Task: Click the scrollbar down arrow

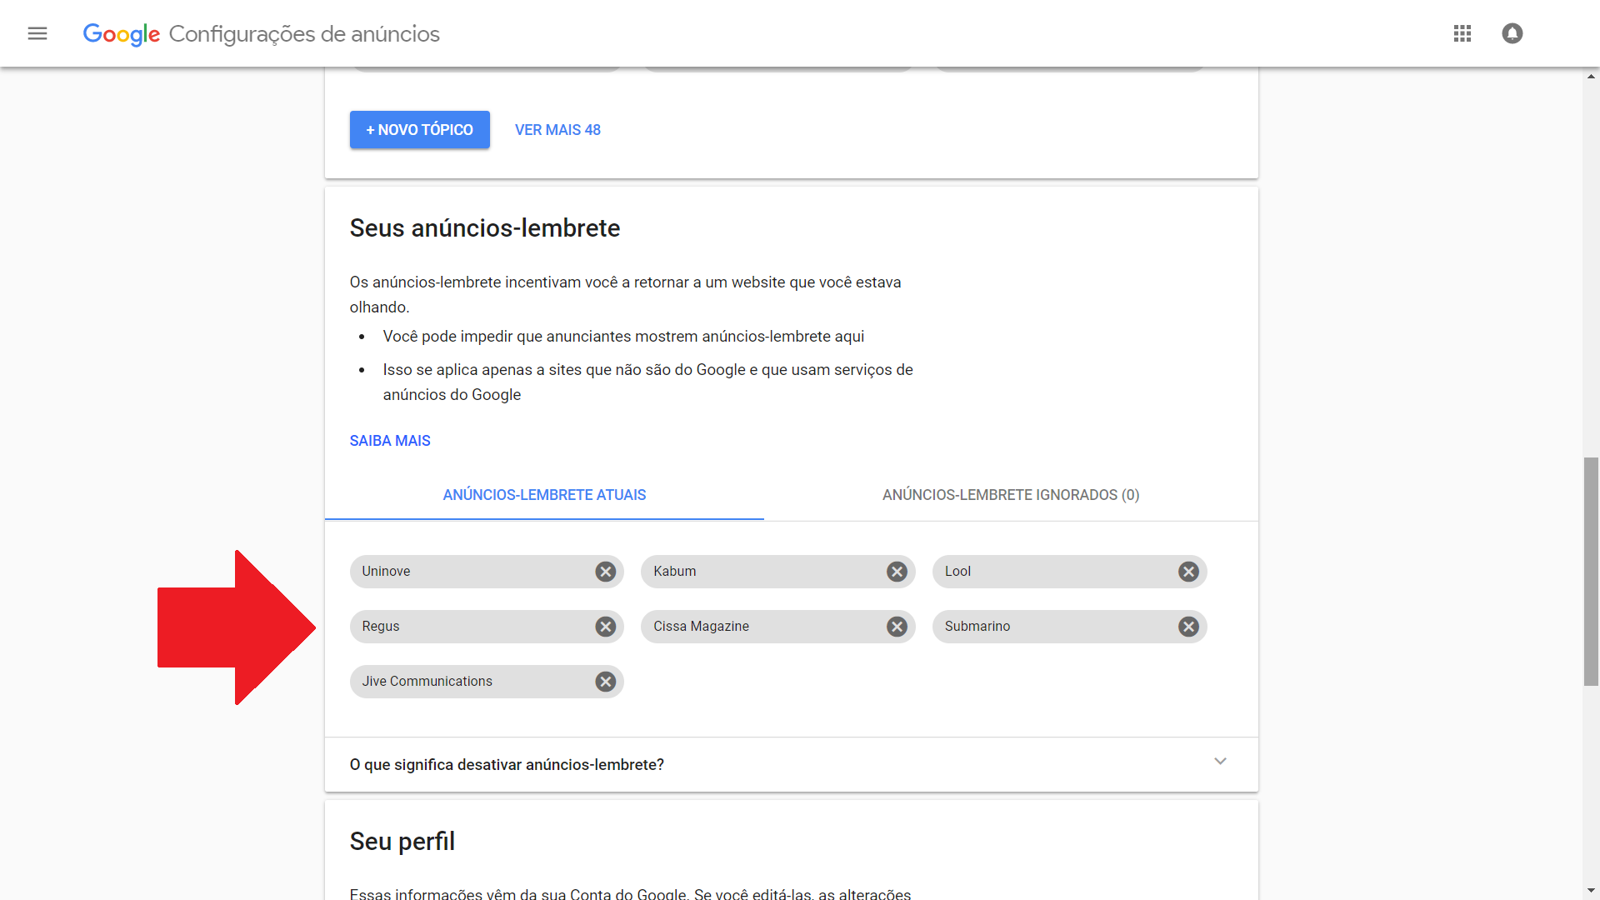Action: pos(1592,891)
